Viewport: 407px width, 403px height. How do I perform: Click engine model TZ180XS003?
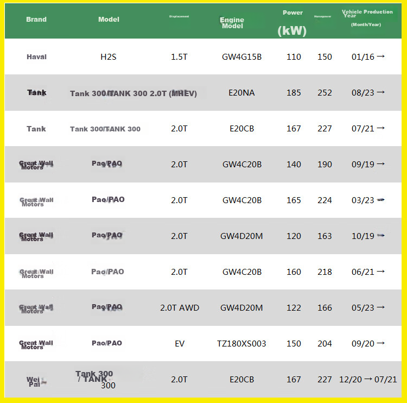tap(241, 344)
